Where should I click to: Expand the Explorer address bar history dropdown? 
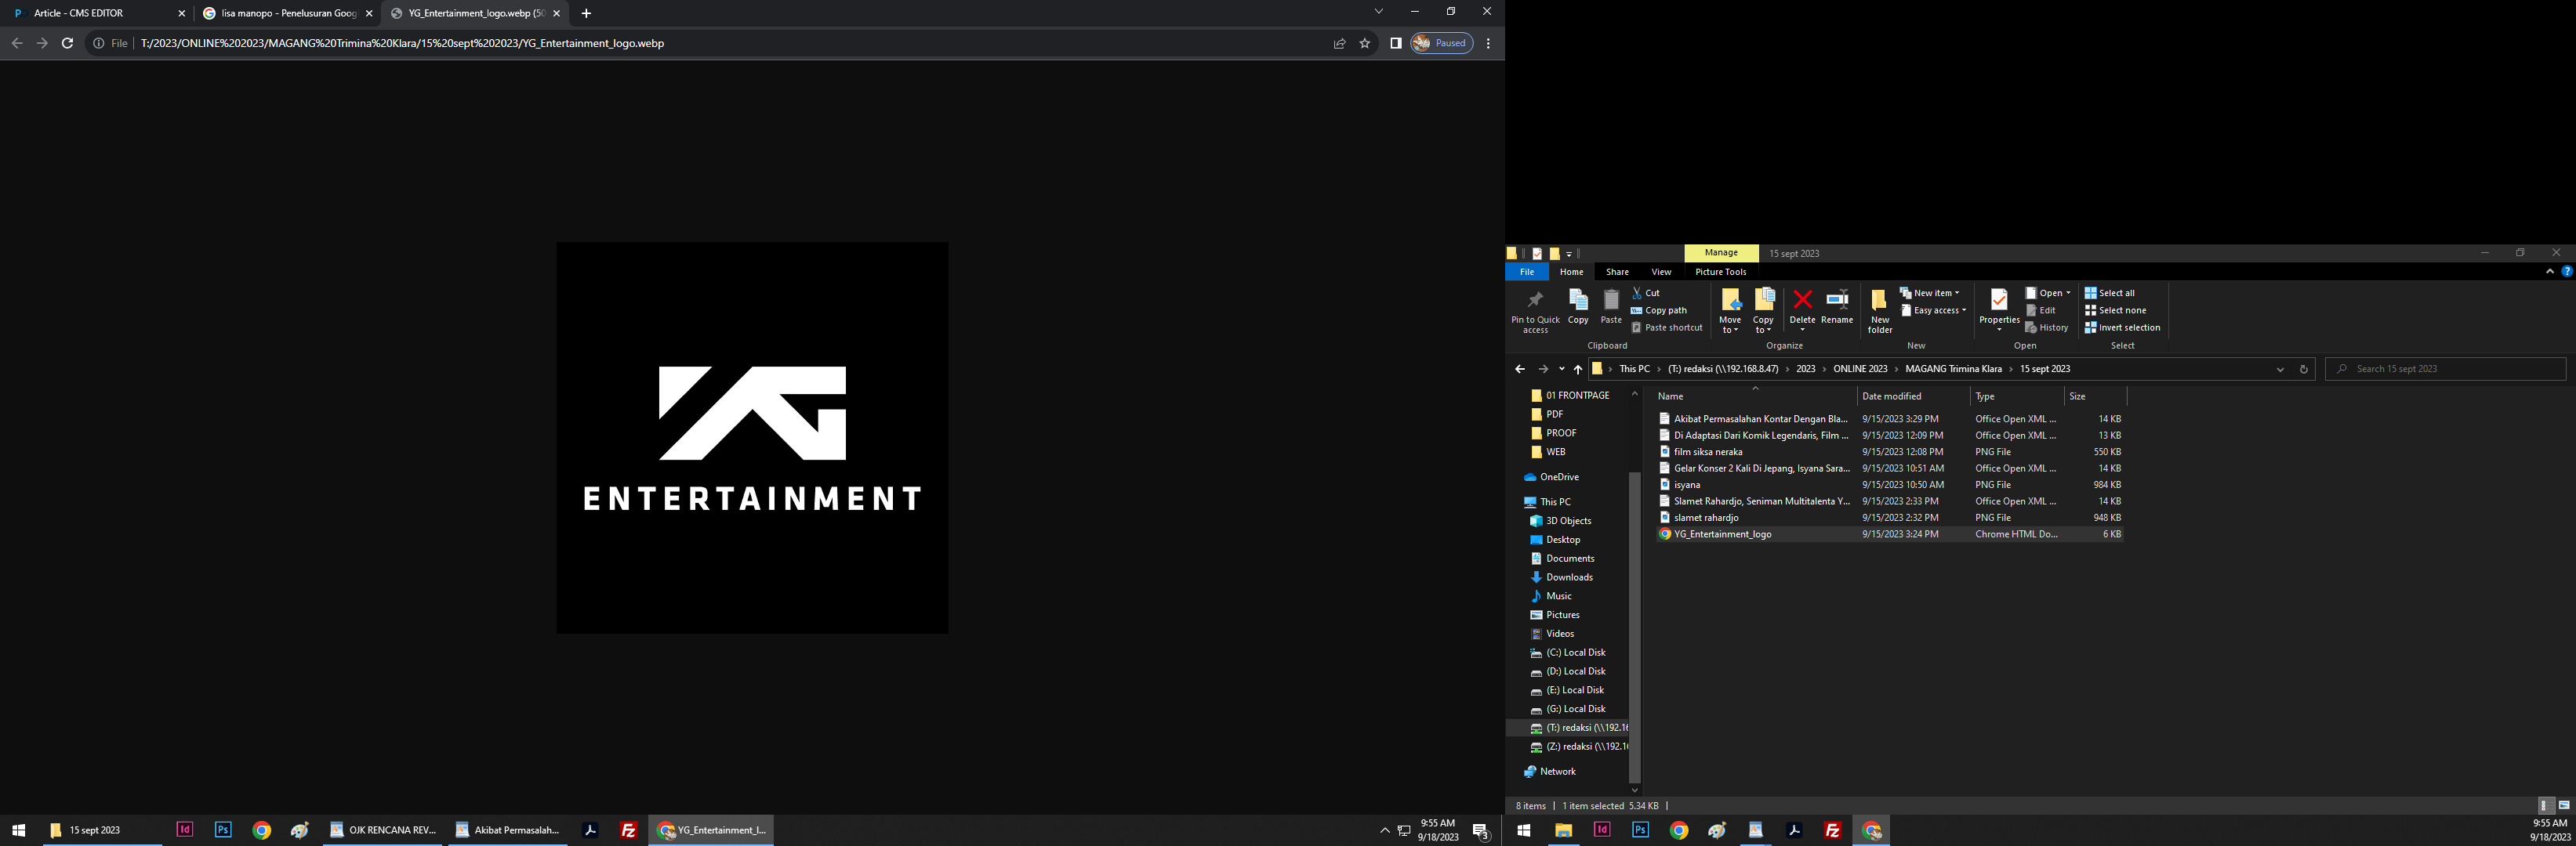point(2280,370)
